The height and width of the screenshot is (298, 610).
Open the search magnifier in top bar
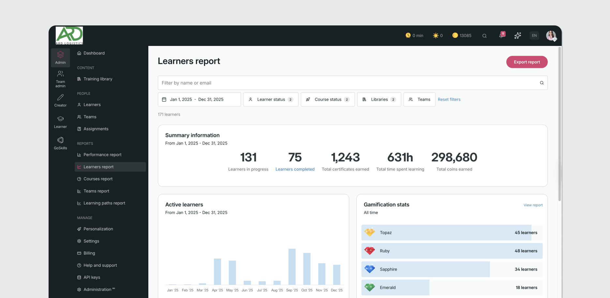coord(484,36)
